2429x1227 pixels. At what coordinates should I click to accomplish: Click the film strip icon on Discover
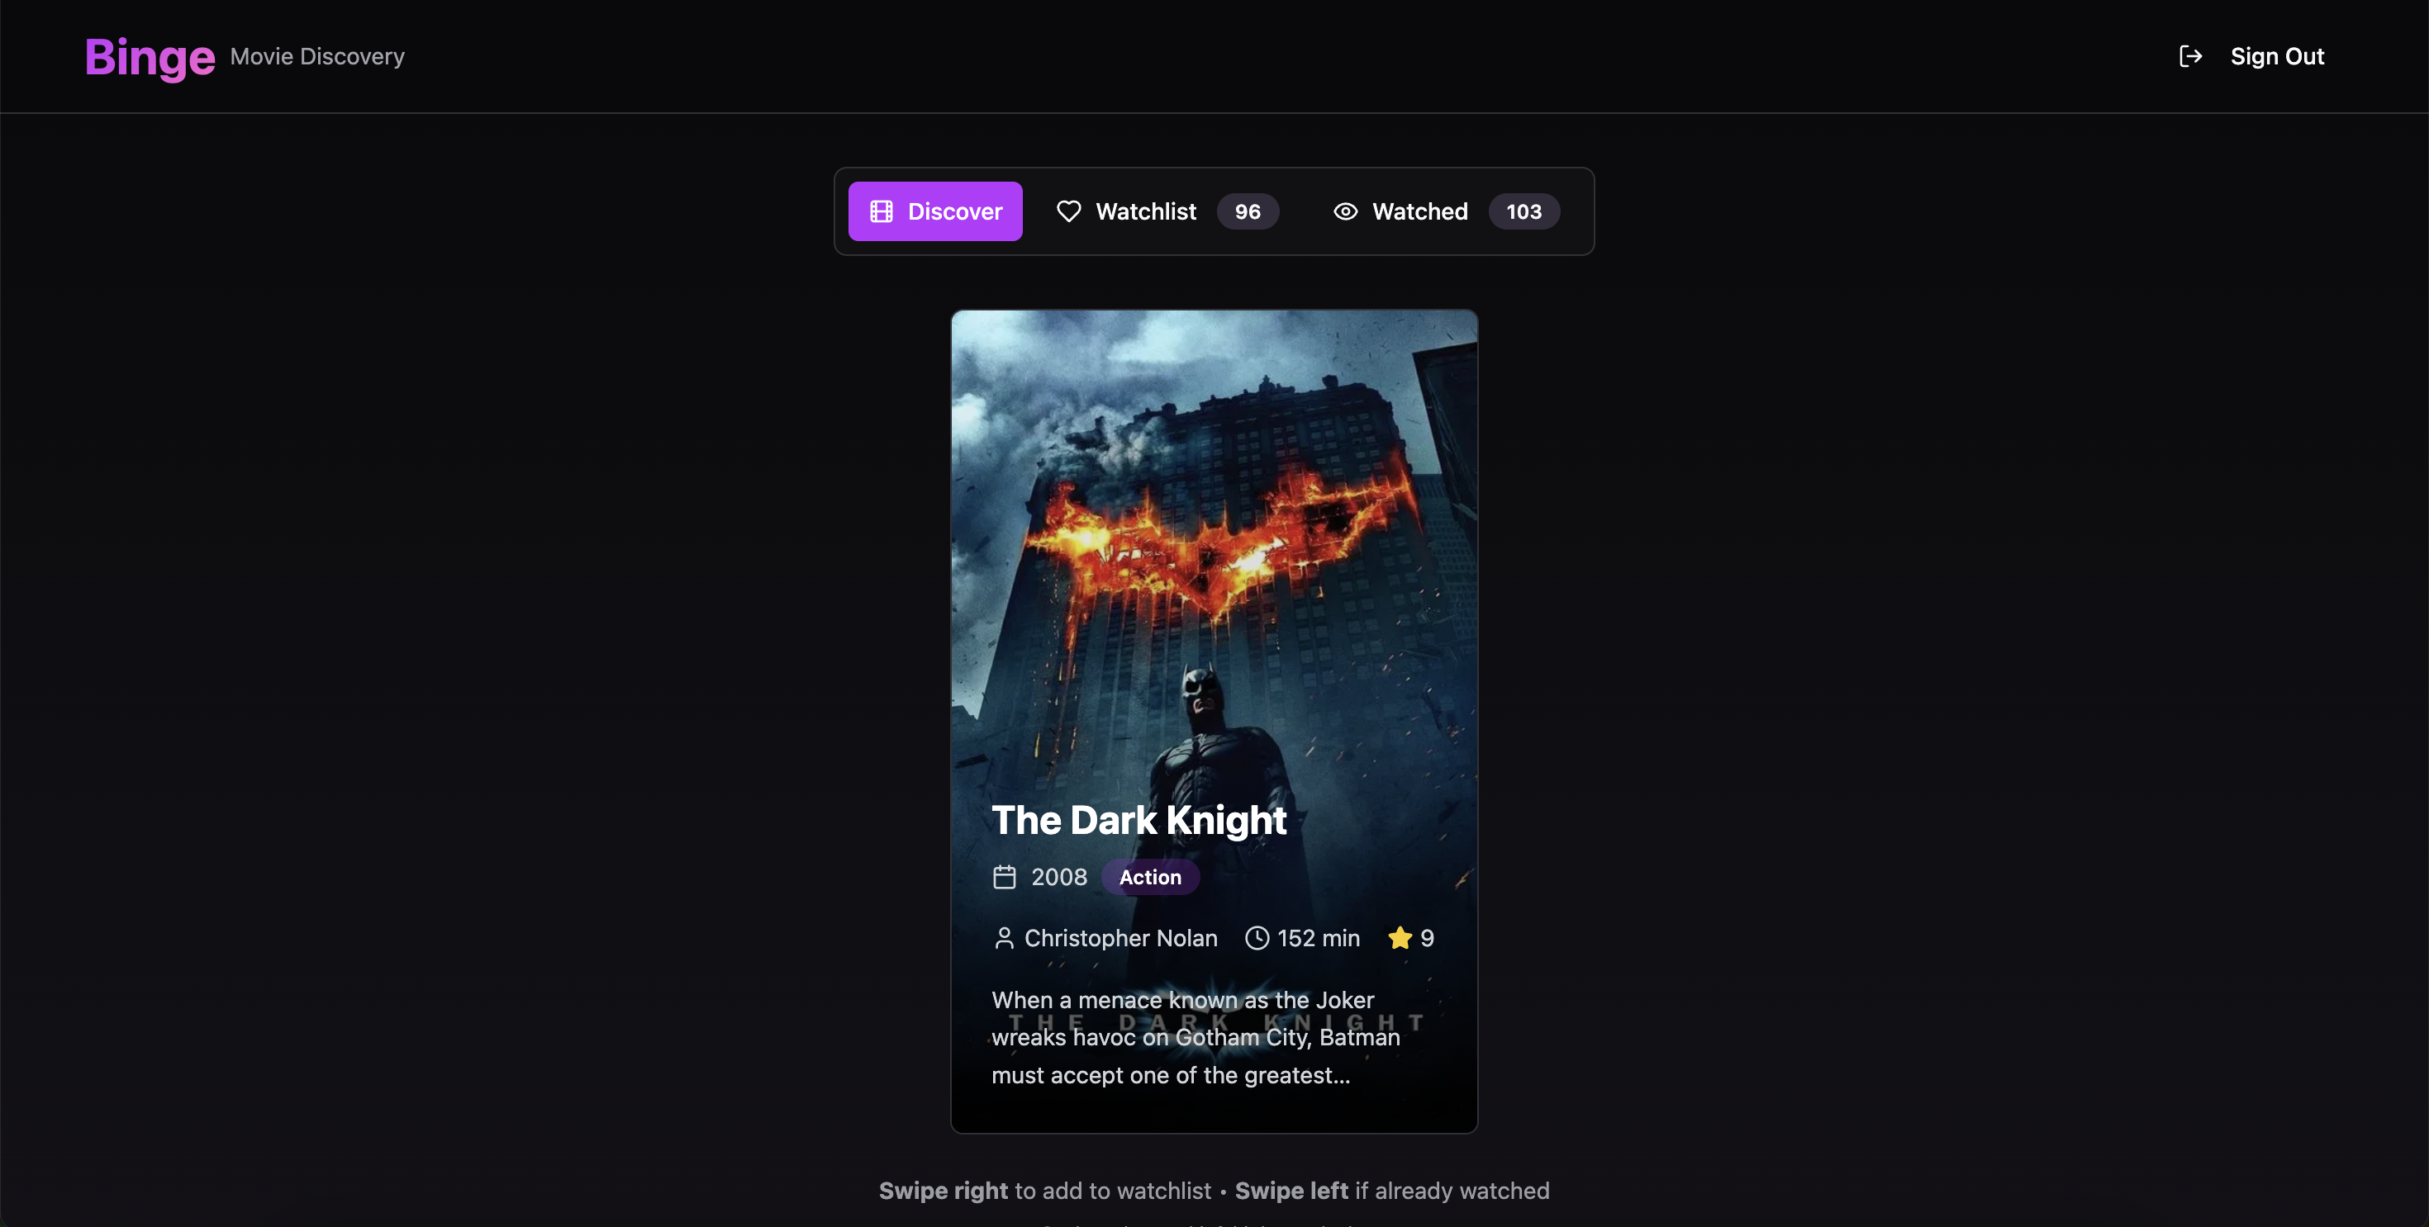point(881,211)
